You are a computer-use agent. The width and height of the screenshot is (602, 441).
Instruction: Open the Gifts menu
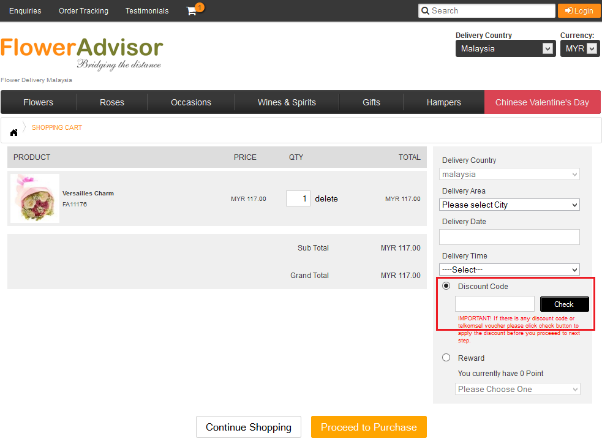click(x=371, y=102)
